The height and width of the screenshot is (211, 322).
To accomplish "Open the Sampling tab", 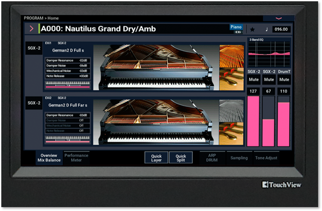I will coord(239,158).
